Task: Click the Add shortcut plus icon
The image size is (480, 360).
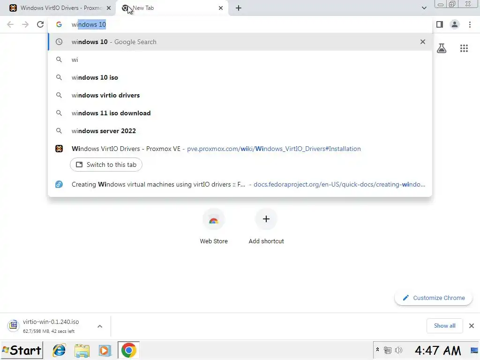Action: 266,219
